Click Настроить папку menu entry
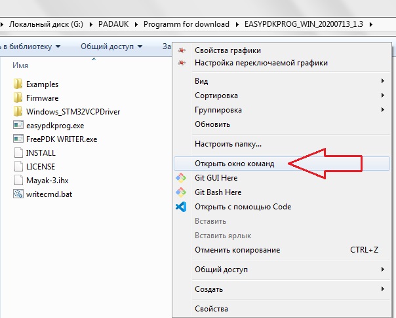This screenshot has height=318, width=396. point(228,144)
